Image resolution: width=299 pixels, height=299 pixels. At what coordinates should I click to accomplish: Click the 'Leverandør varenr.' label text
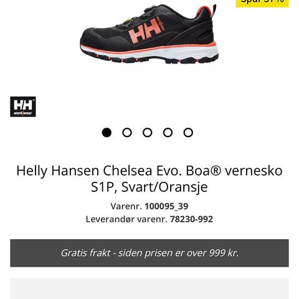coord(126,219)
